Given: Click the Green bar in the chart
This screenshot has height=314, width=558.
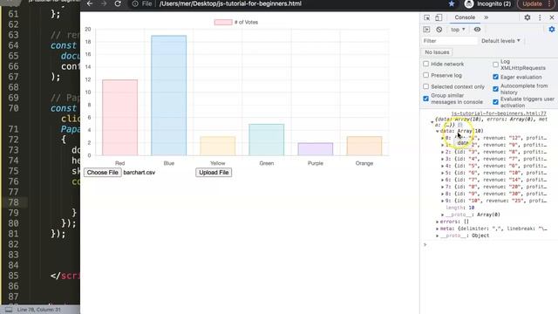Looking at the screenshot, I should [267, 140].
